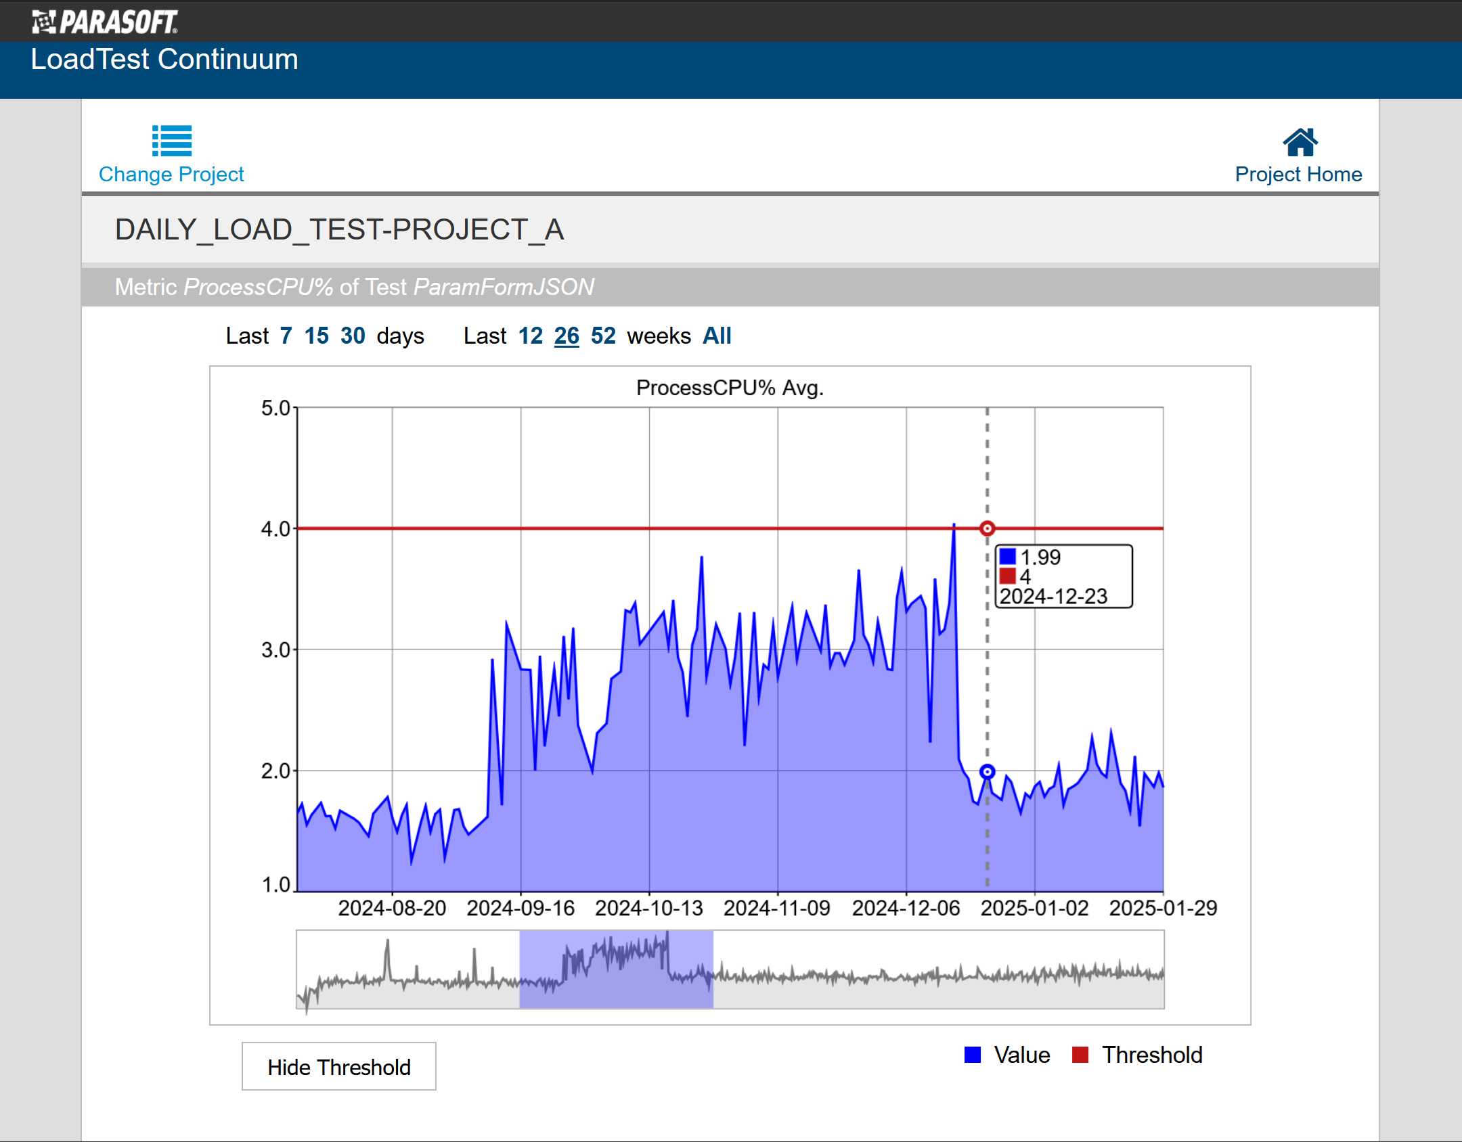This screenshot has width=1462, height=1142.
Task: Click the blue value marker circle on chart
Action: (988, 771)
